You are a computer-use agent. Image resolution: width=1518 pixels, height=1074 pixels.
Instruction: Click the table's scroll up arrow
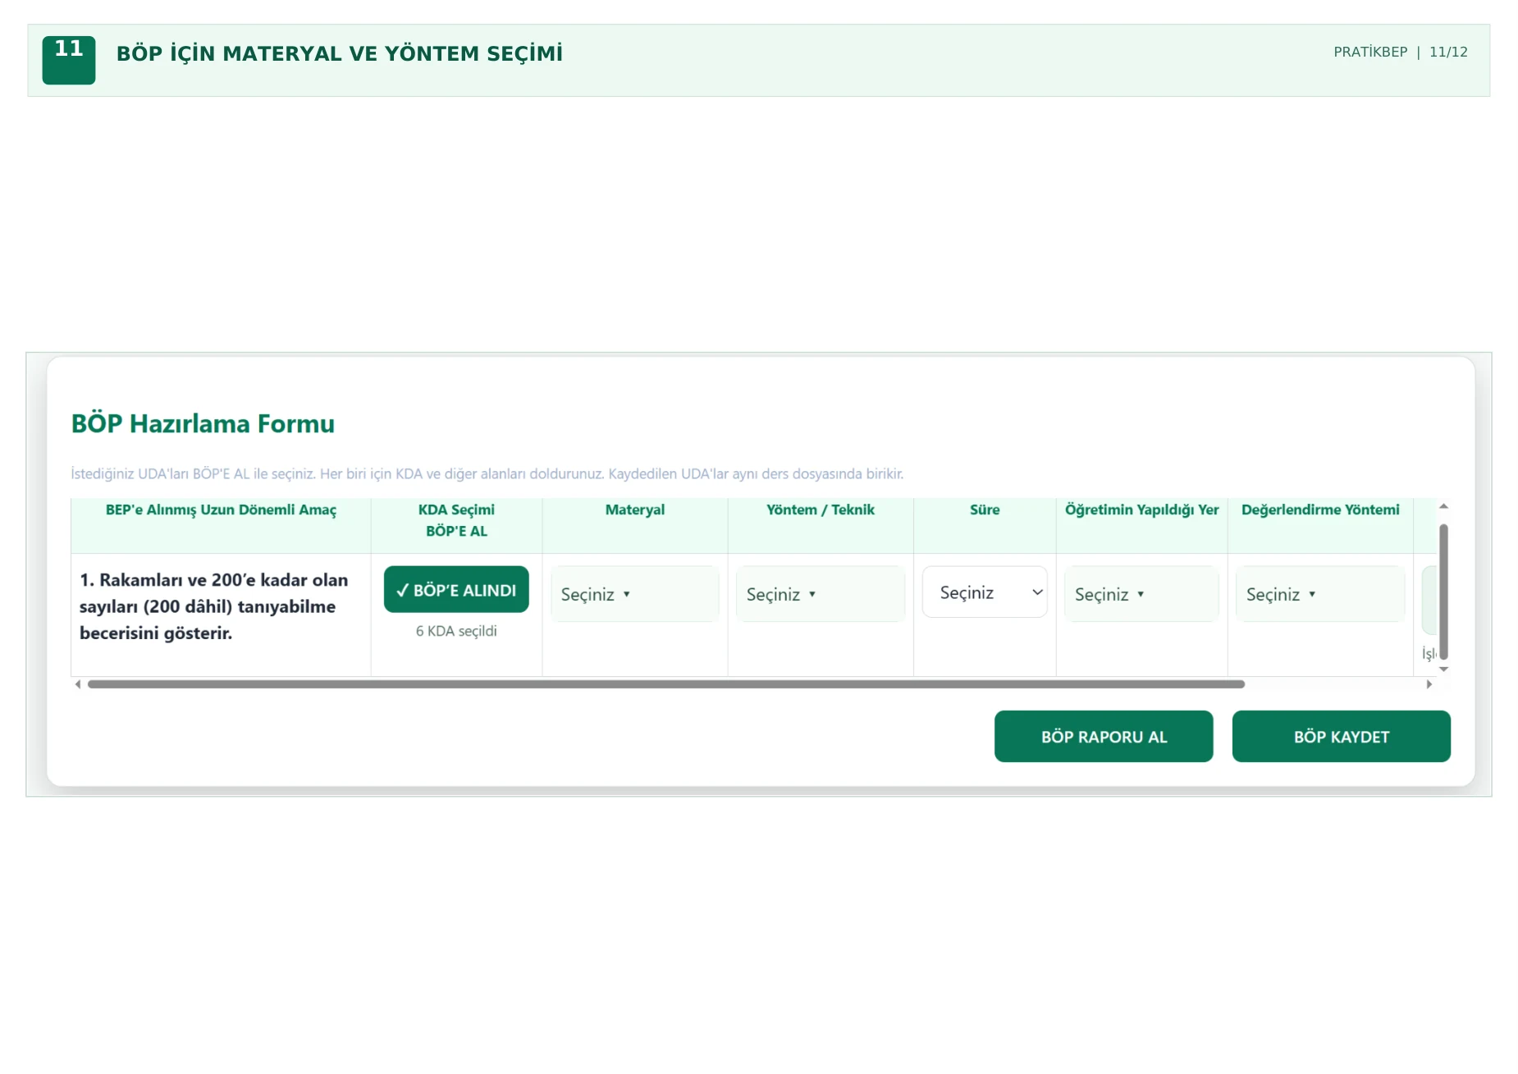point(1443,506)
